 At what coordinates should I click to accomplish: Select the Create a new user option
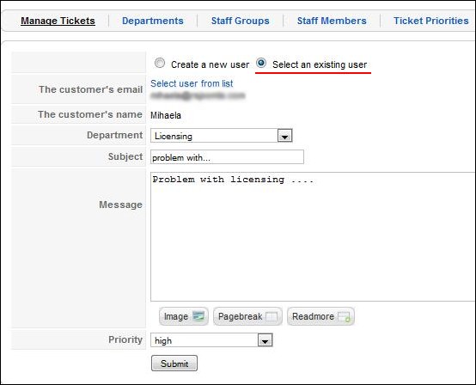point(160,63)
